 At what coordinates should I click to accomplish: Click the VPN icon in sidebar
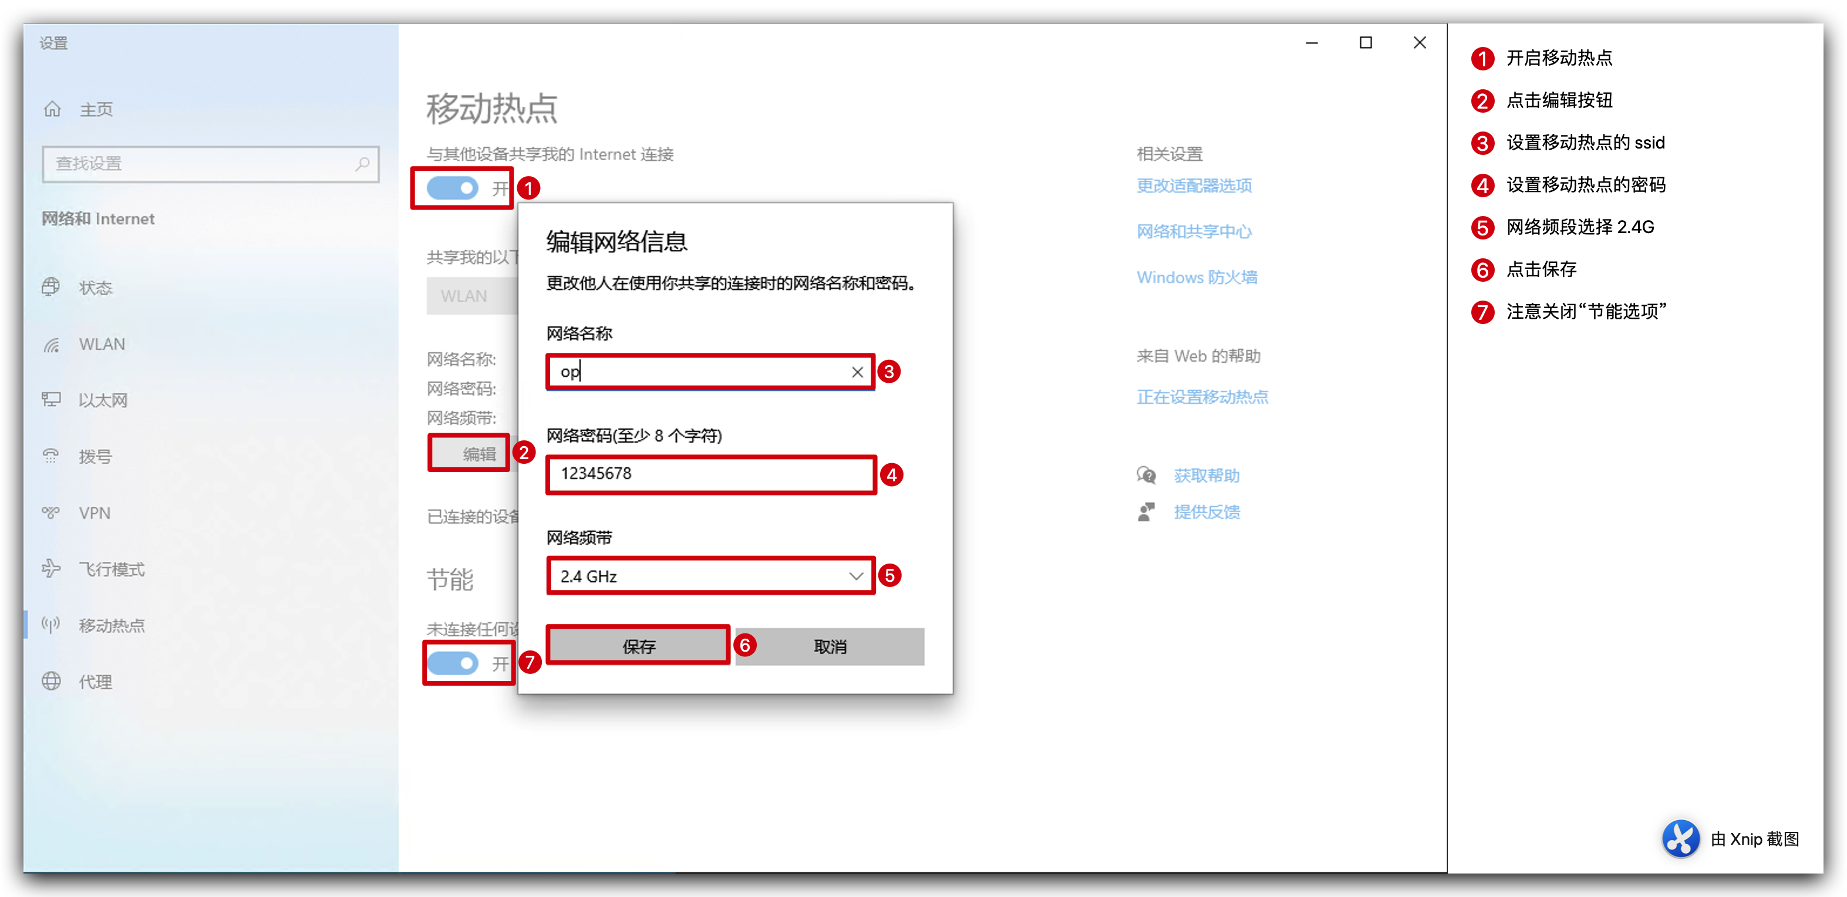(x=51, y=512)
